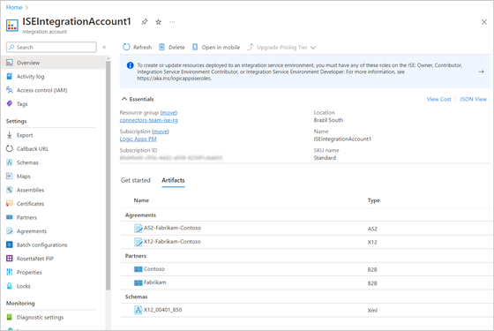Open the connectors-team-ise-rg resource group link
The height and width of the screenshot is (331, 494).
[149, 120]
